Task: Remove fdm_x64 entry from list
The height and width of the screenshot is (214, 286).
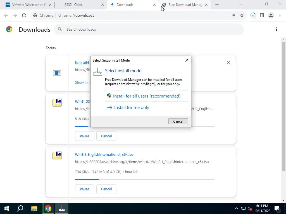Action: click(x=228, y=62)
